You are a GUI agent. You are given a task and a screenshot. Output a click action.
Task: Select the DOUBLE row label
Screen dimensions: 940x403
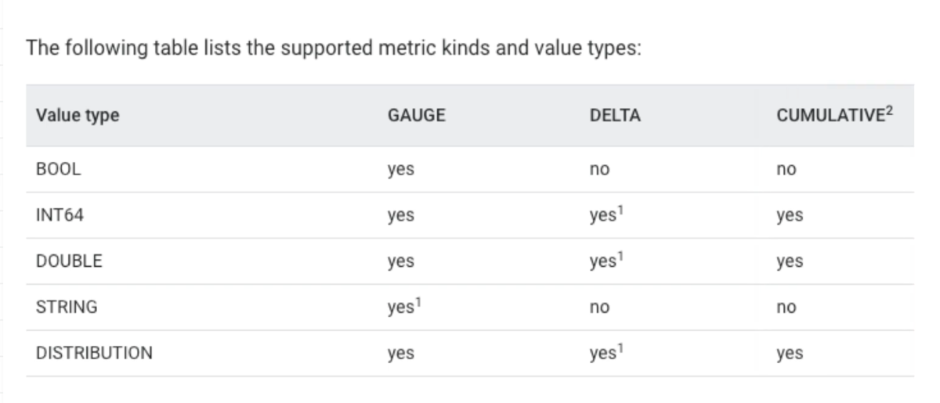pos(69,261)
